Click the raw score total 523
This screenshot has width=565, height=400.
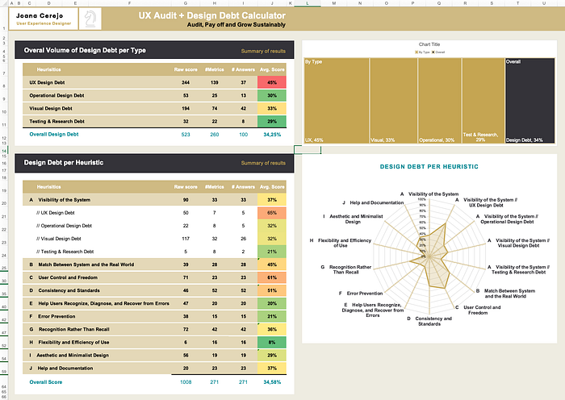[186, 135]
